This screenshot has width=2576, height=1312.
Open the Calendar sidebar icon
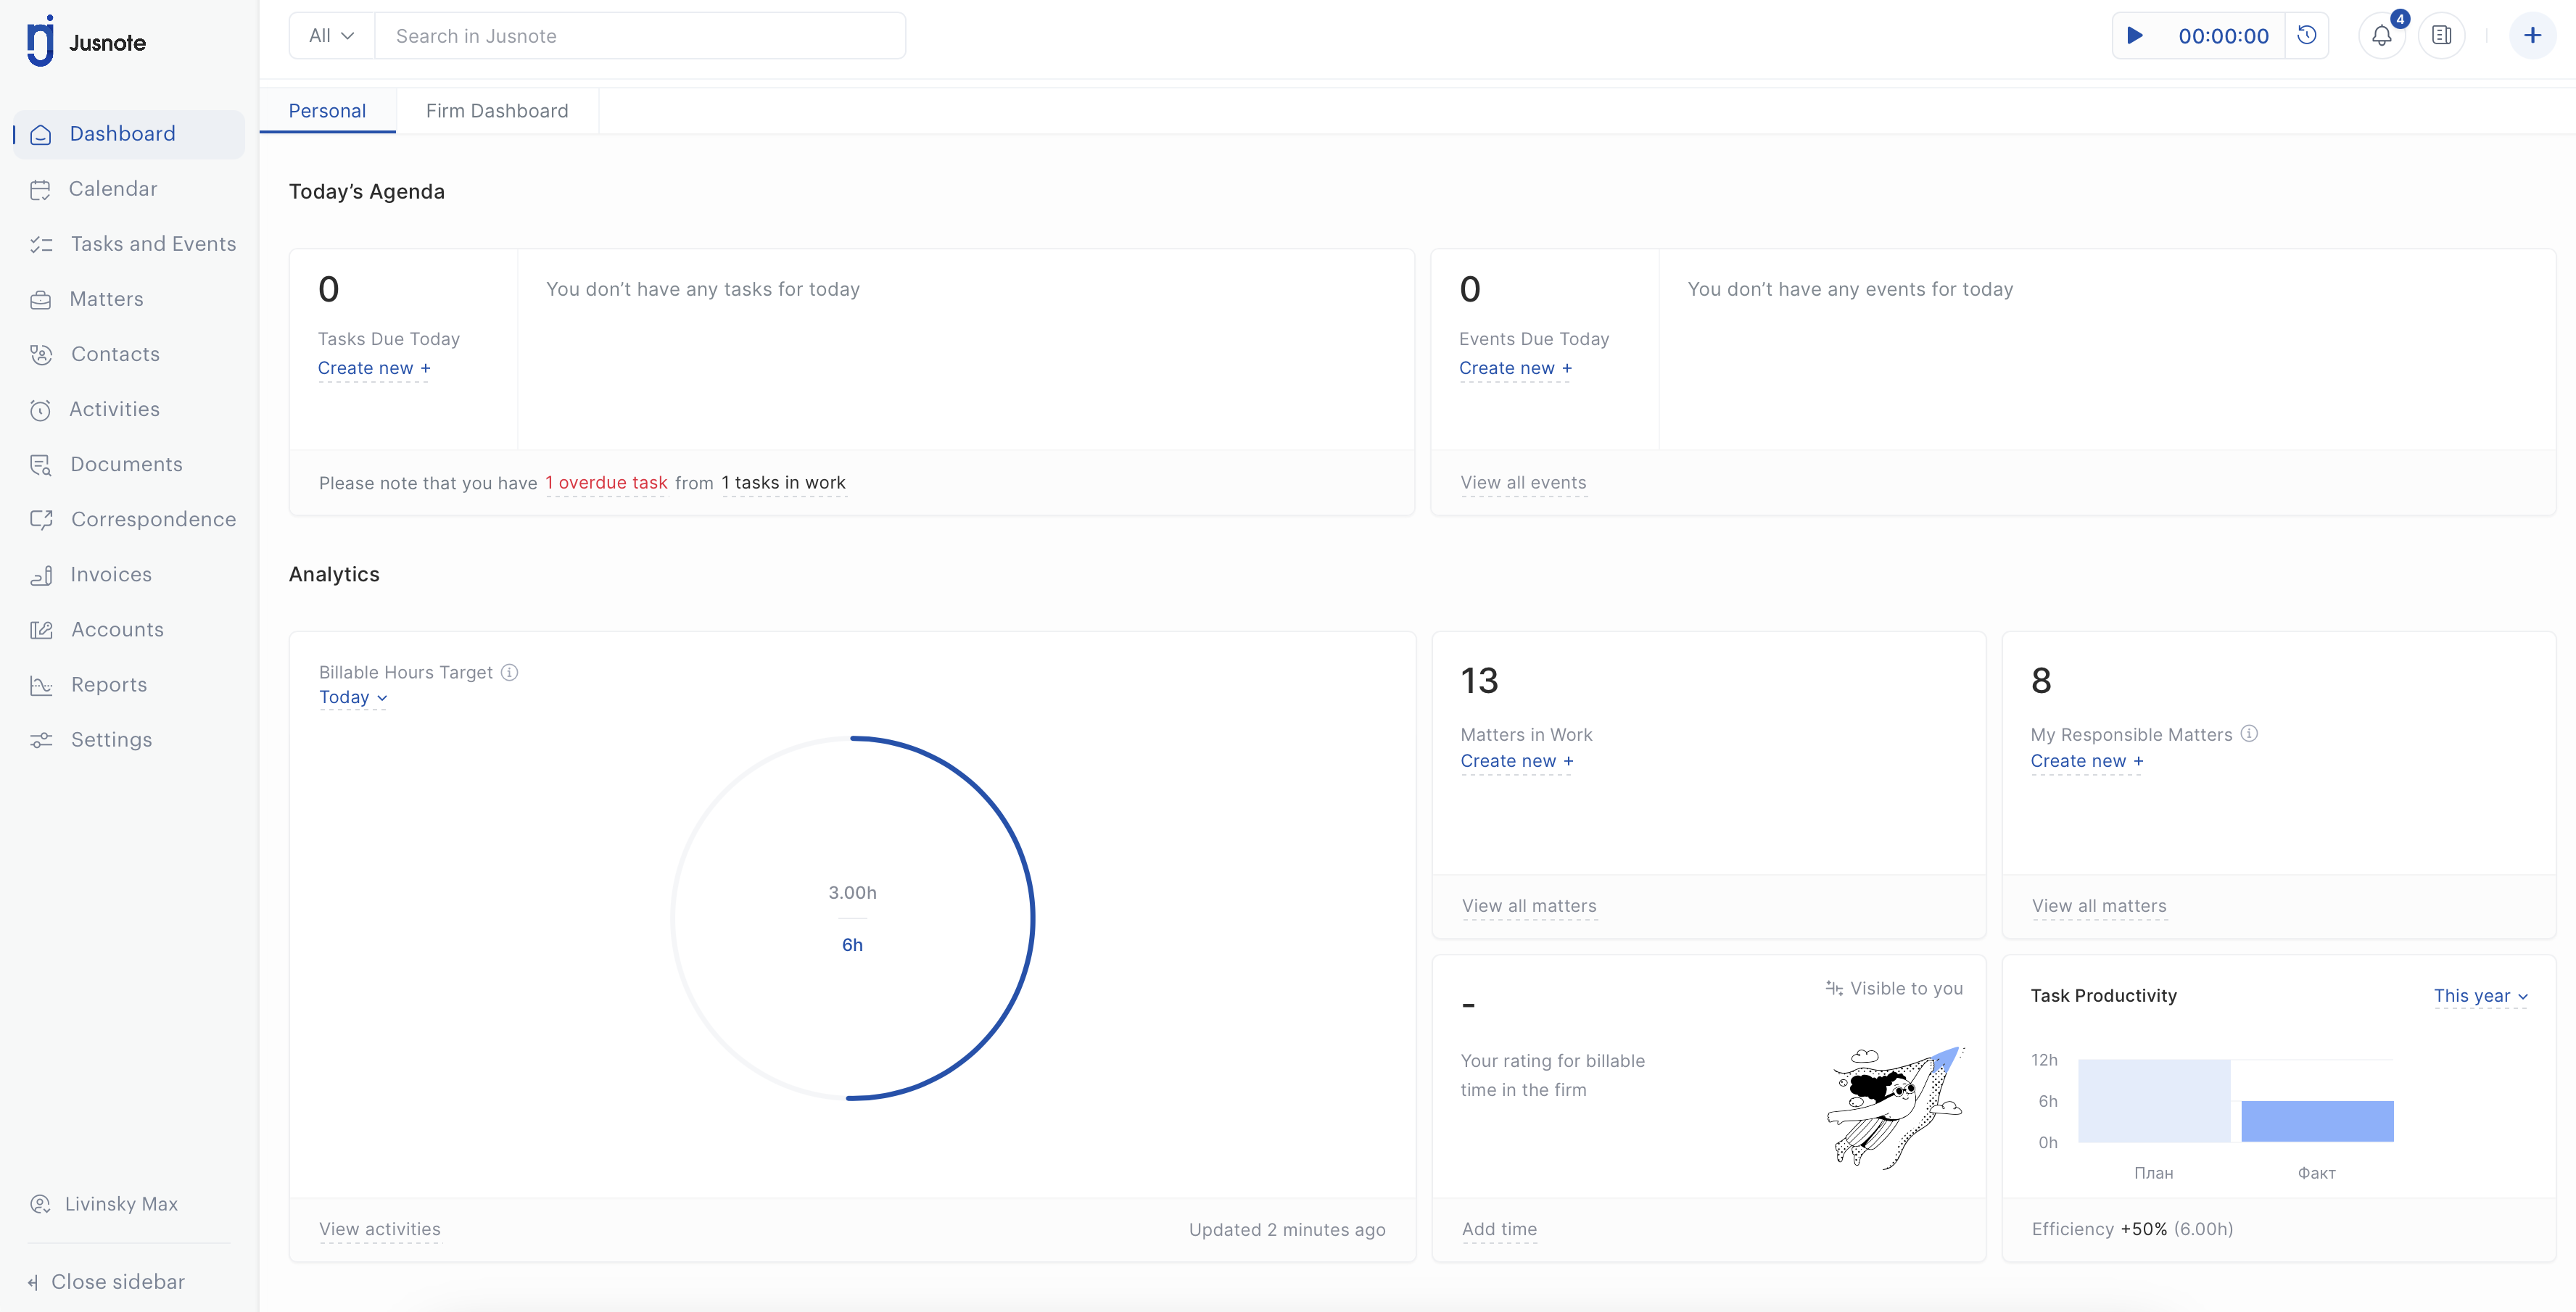(40, 190)
